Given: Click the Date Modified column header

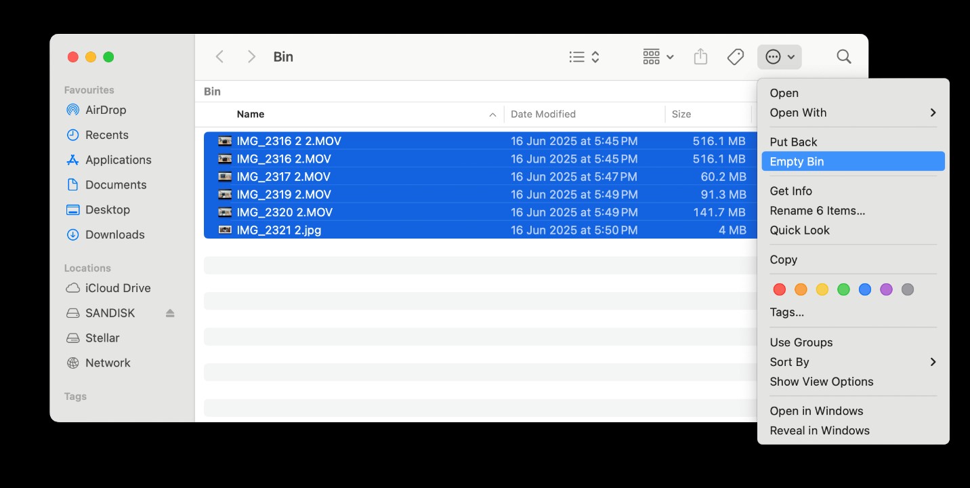Looking at the screenshot, I should 543,114.
